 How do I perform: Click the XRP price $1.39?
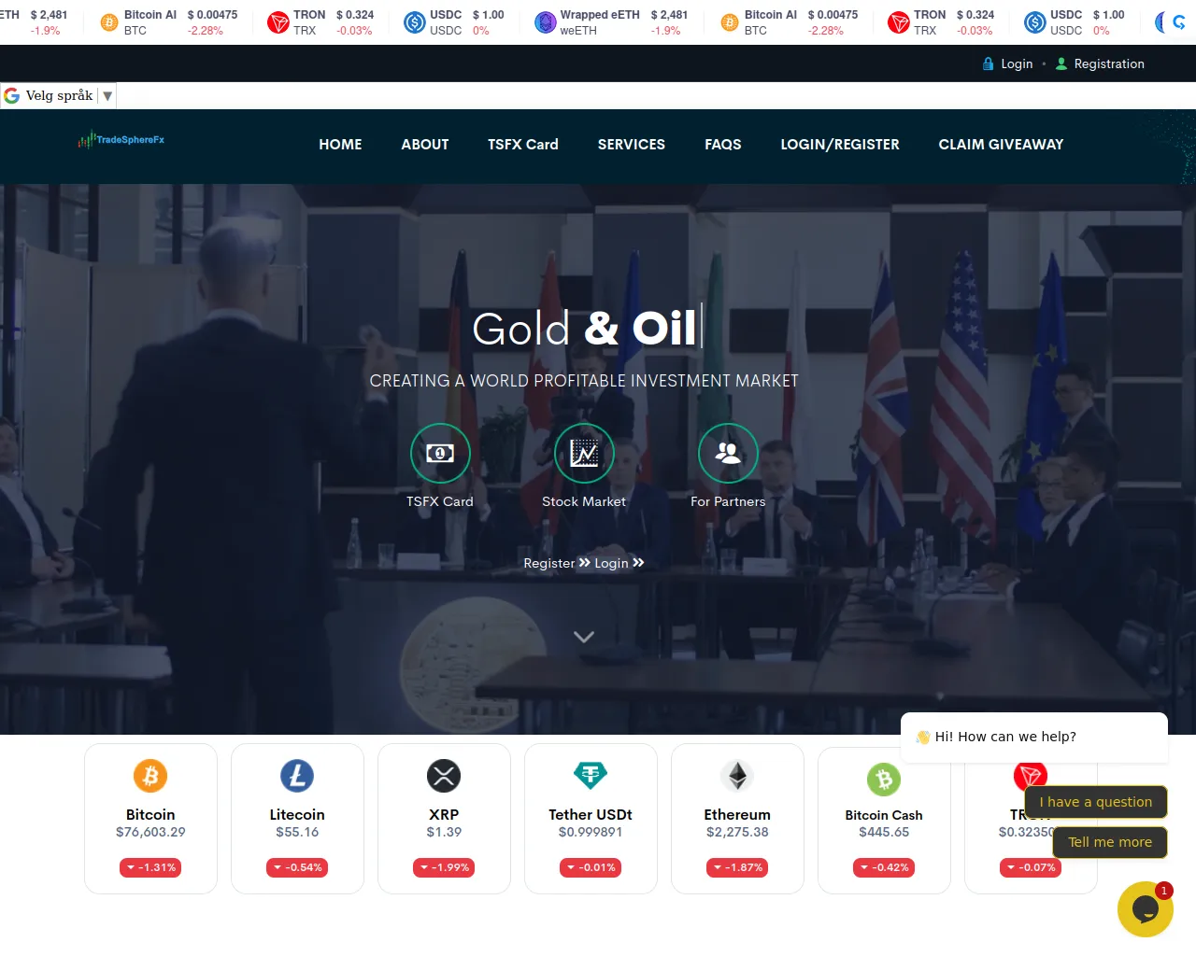tap(444, 832)
